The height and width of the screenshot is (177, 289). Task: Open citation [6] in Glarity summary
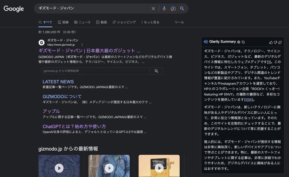point(251,100)
